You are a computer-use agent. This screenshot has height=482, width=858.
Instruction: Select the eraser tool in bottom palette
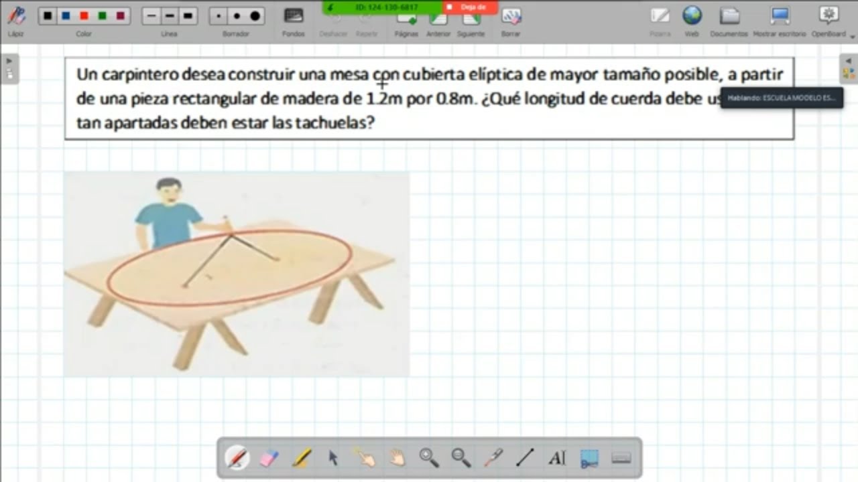[x=268, y=458]
